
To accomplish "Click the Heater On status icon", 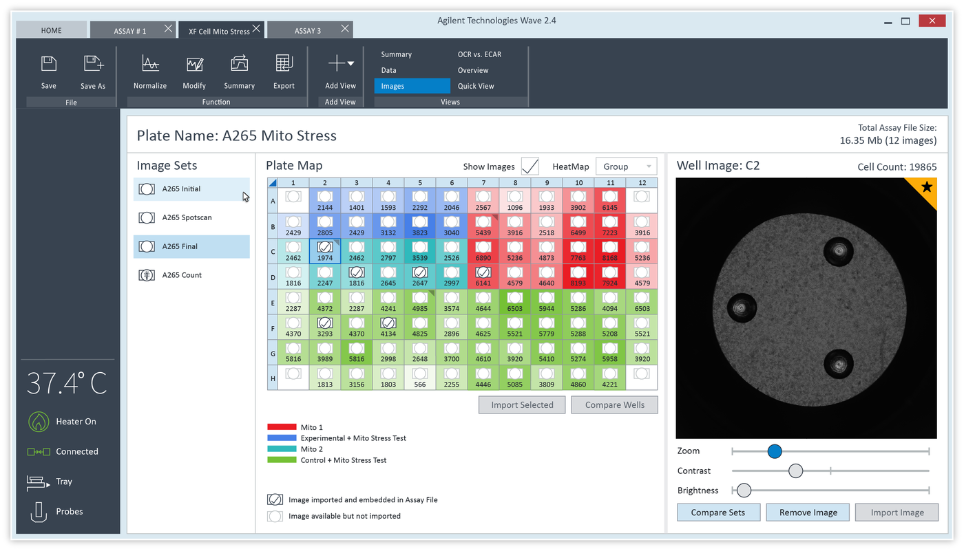I will coord(39,421).
